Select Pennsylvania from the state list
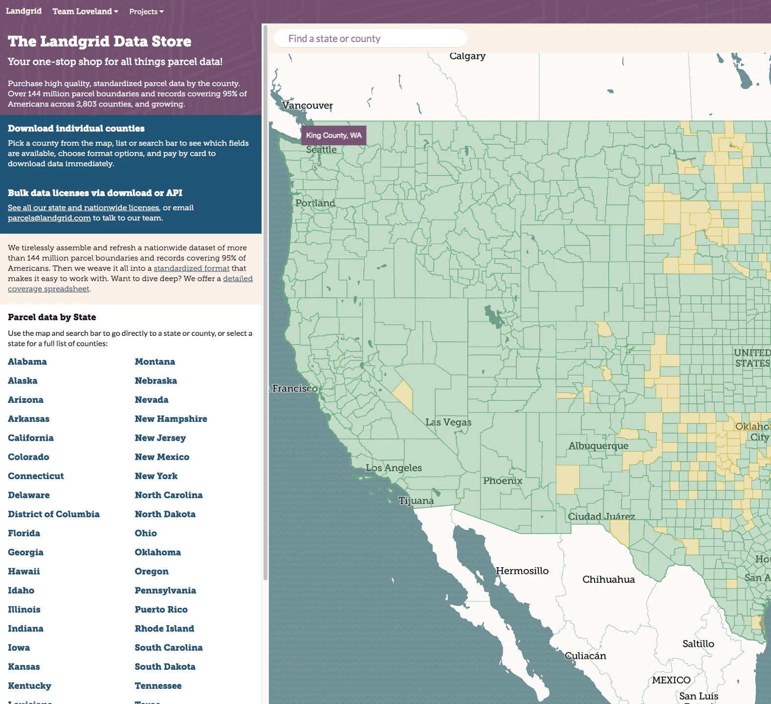Image resolution: width=771 pixels, height=704 pixels. tap(165, 591)
